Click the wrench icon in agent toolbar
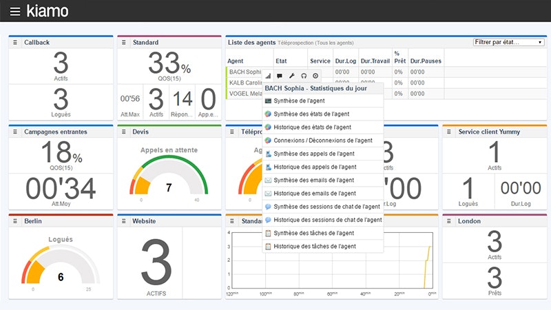 [x=291, y=76]
